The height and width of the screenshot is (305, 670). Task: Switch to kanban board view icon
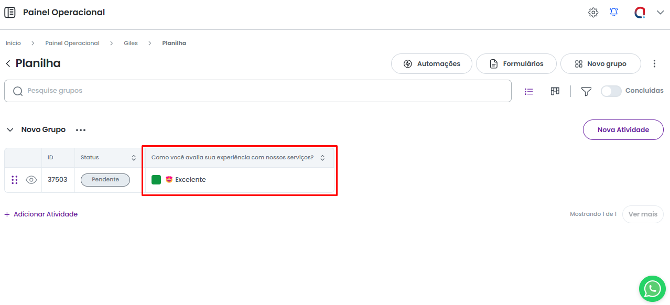[555, 91]
